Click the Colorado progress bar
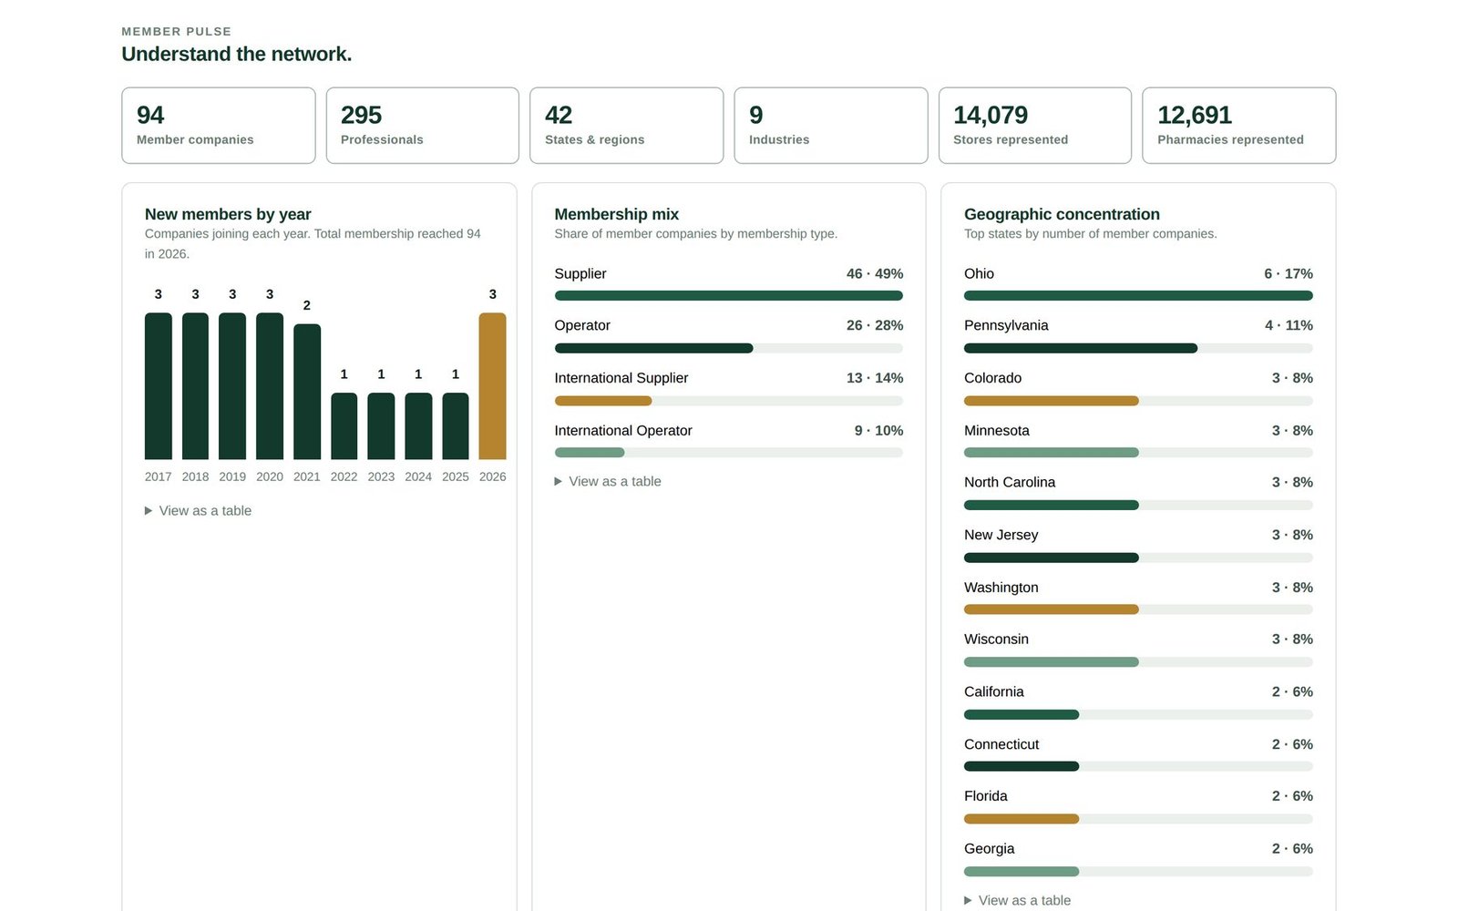Image resolution: width=1458 pixels, height=911 pixels. (1138, 401)
